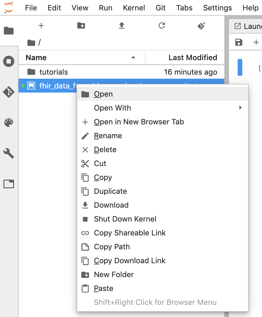Refresh the file list
Viewport: 262px width, 317px height.
(162, 26)
